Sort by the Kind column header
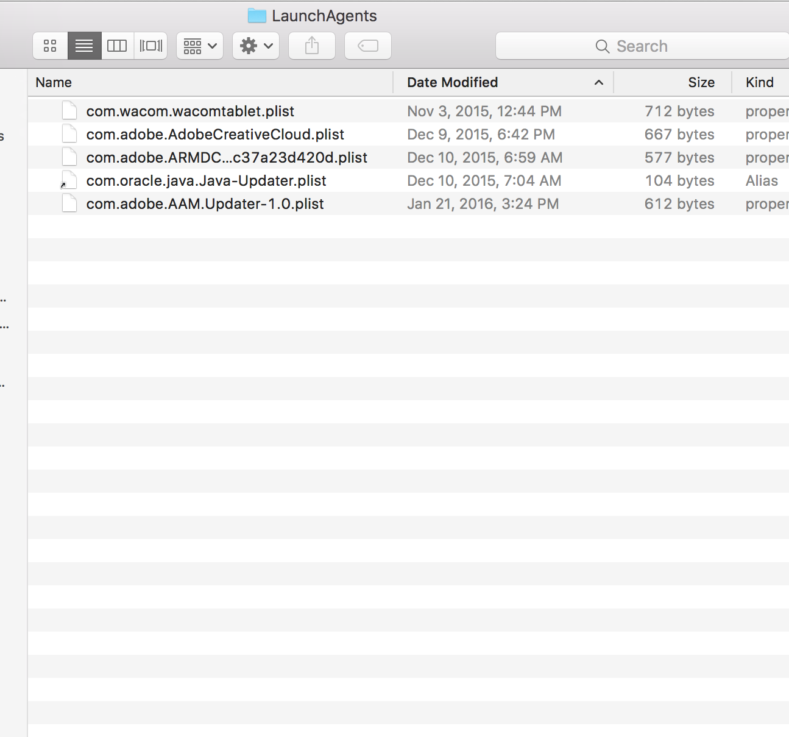789x737 pixels. point(760,82)
